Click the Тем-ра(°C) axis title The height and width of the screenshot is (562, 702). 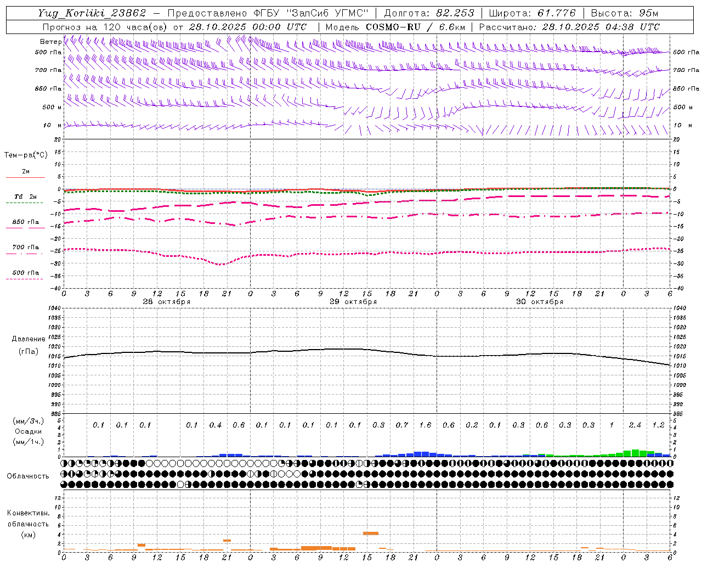[x=26, y=155]
